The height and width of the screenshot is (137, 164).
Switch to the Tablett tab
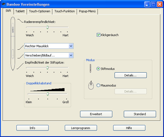[x=20, y=11]
